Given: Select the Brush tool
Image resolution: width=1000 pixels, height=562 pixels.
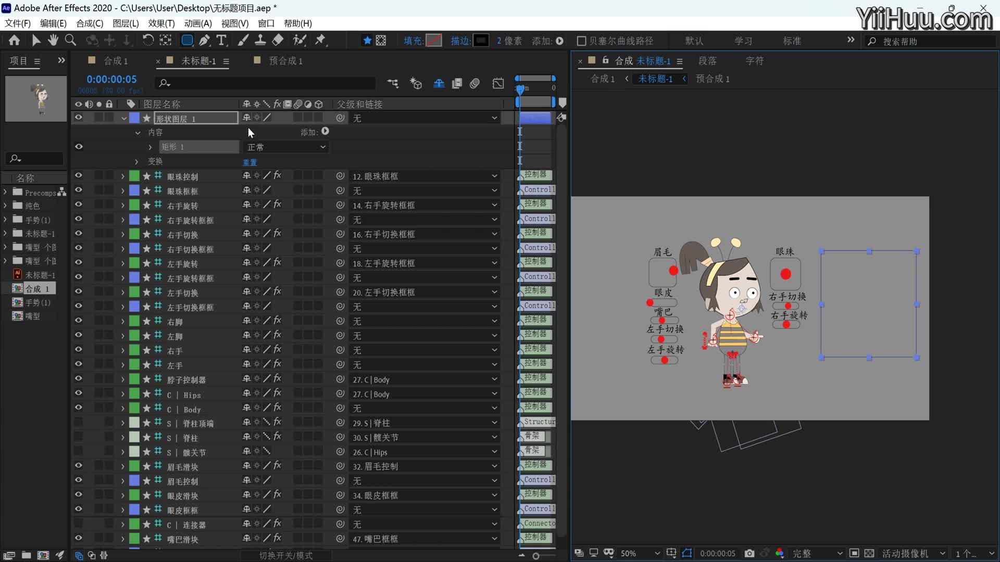Looking at the screenshot, I should click(243, 40).
